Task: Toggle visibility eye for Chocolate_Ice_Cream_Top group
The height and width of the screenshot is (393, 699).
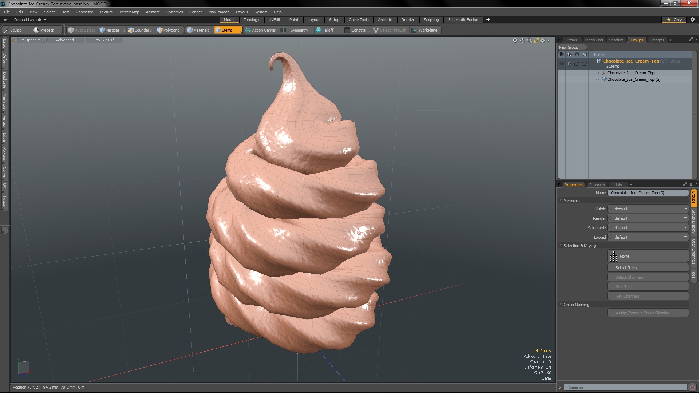Action: [x=561, y=64]
